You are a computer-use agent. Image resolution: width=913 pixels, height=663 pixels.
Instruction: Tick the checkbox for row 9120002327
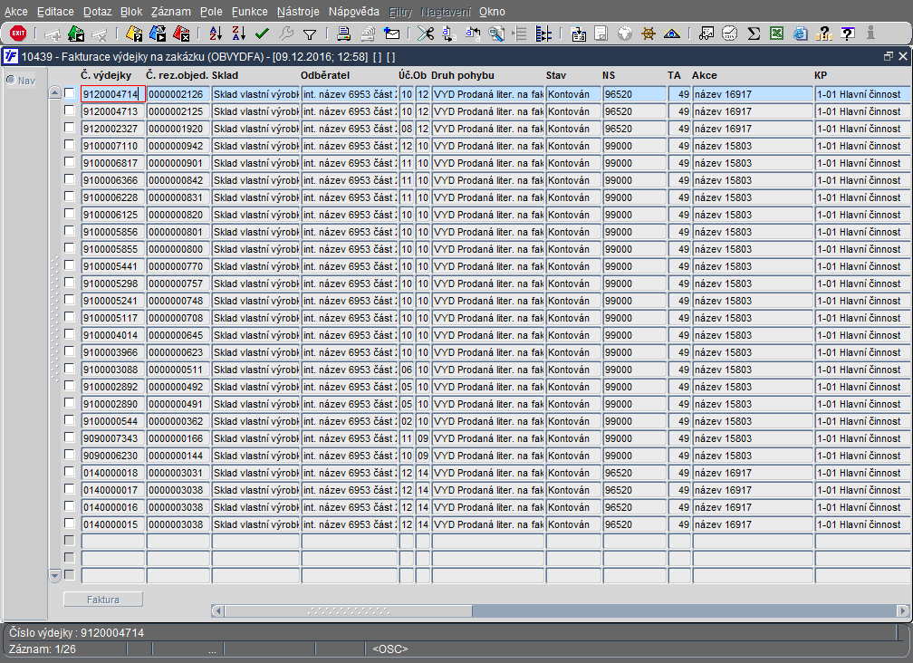tap(69, 127)
